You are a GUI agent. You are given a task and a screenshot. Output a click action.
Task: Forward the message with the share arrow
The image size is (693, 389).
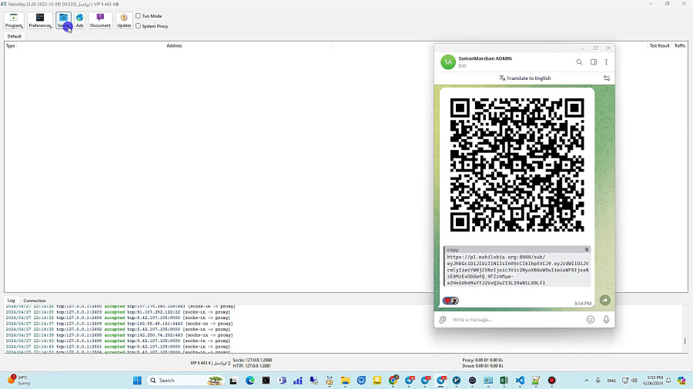(x=604, y=300)
